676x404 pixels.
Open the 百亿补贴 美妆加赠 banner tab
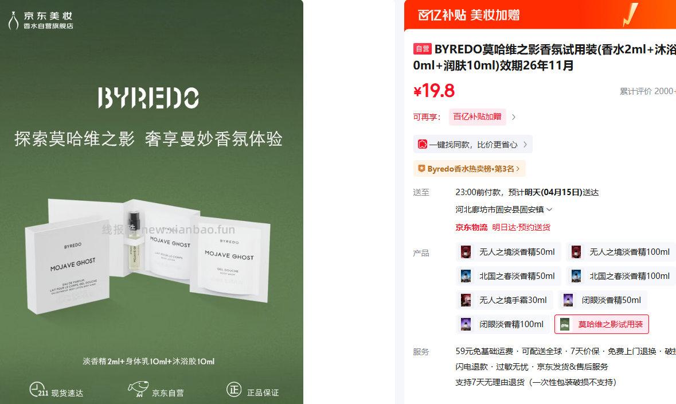pos(468,15)
